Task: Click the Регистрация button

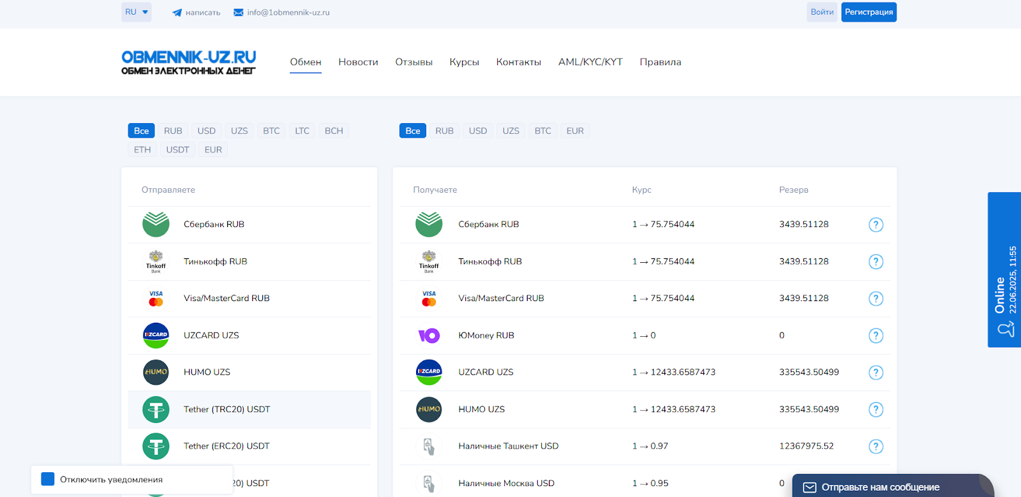Action: tap(868, 12)
